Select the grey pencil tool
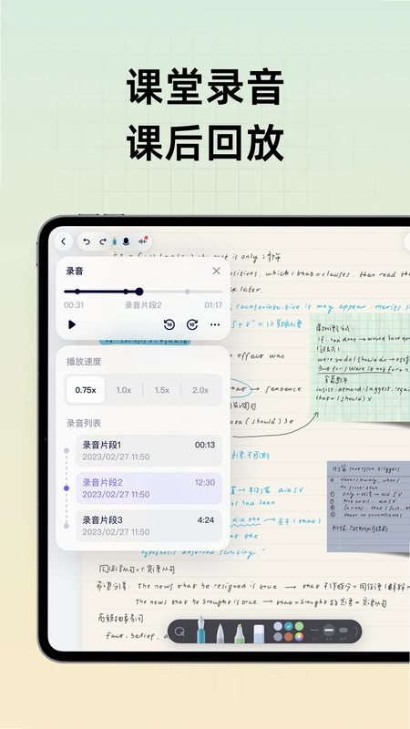Viewport: 410px width, 729px height. click(220, 632)
